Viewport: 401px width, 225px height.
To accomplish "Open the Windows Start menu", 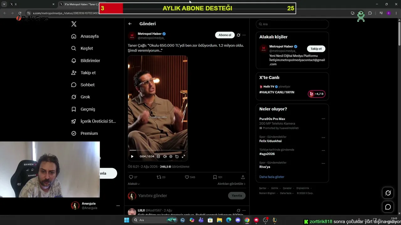I will tap(127, 220).
